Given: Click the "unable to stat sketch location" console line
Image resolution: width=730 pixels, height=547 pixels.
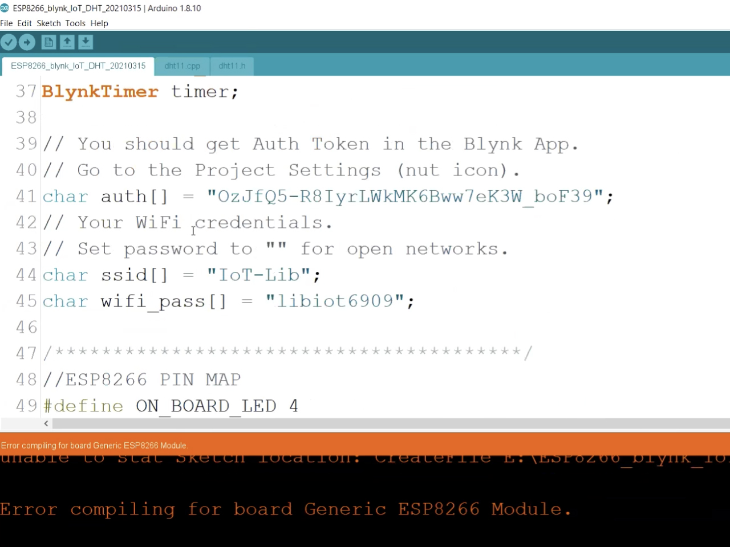Looking at the screenshot, I should tap(365, 459).
